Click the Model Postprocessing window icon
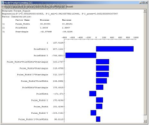Viewport: 149px width, 125px height. point(2,3)
